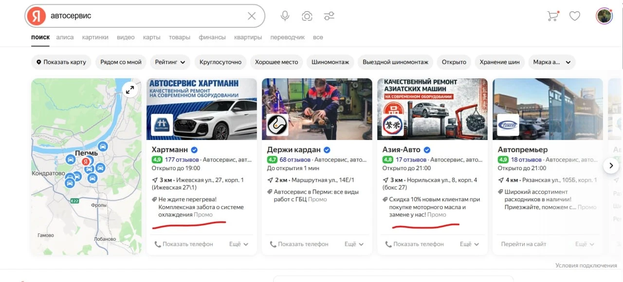Open the Автопремьер card title
The image size is (623, 282).
click(523, 150)
